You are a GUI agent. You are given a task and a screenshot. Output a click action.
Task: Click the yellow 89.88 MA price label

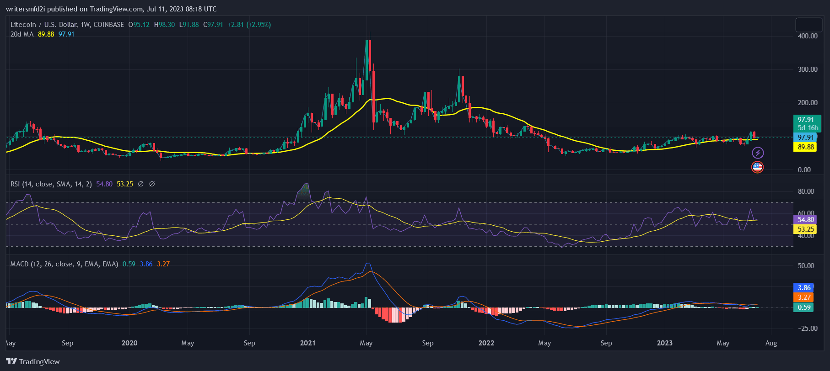(x=805, y=147)
